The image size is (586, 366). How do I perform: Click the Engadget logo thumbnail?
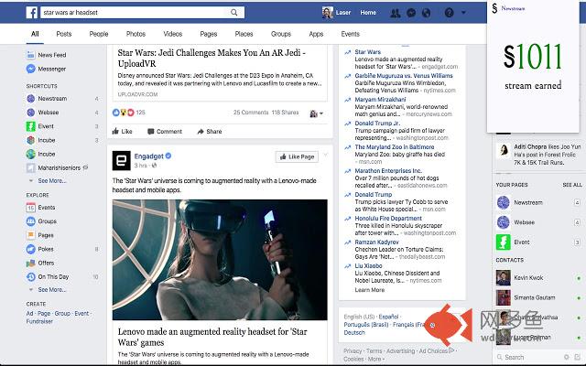[122, 161]
